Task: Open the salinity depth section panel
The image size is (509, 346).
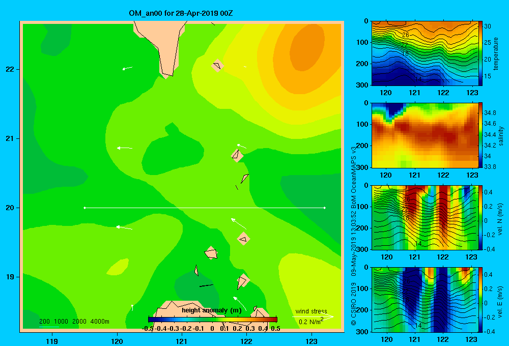Action: coord(425,135)
